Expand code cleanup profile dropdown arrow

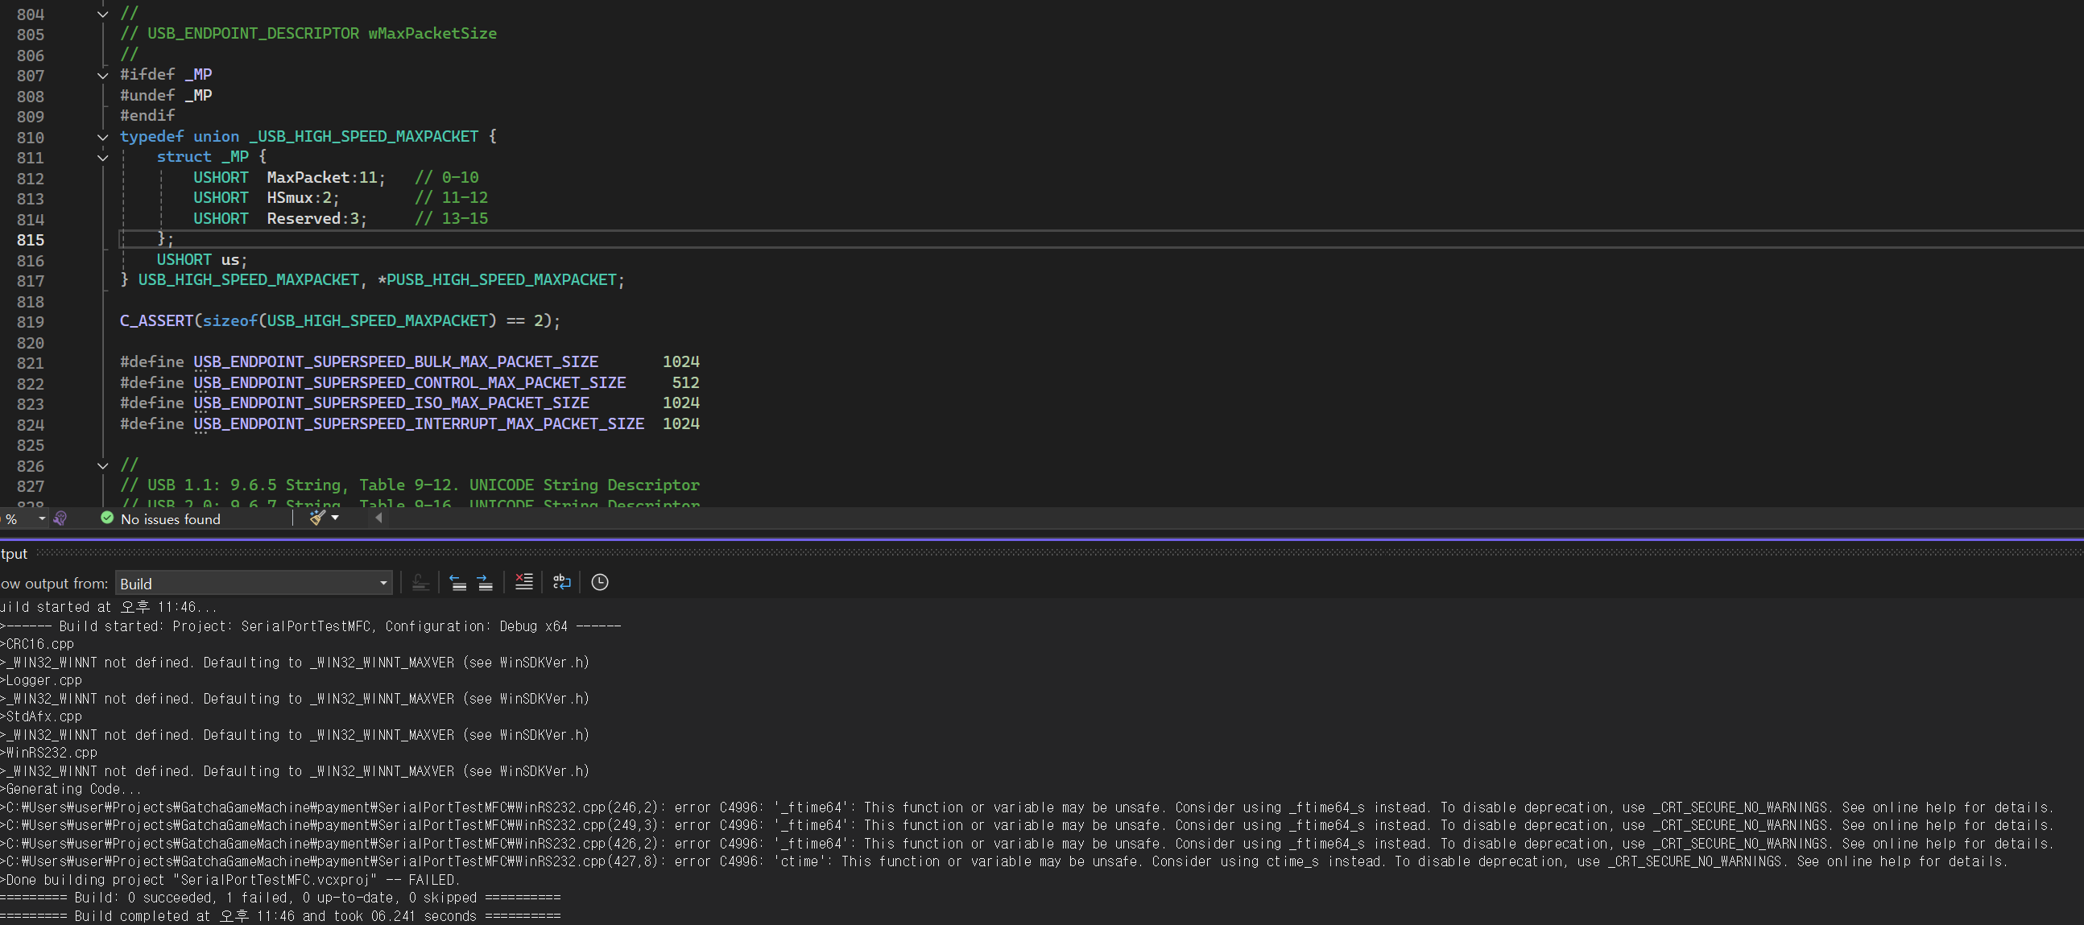click(335, 518)
